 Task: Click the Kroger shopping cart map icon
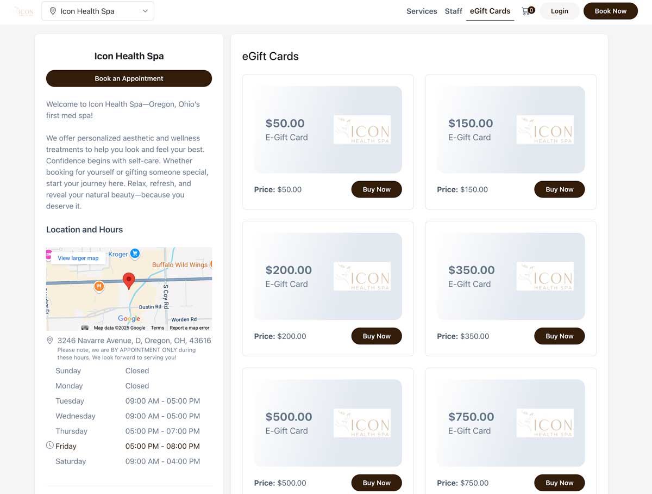135,254
